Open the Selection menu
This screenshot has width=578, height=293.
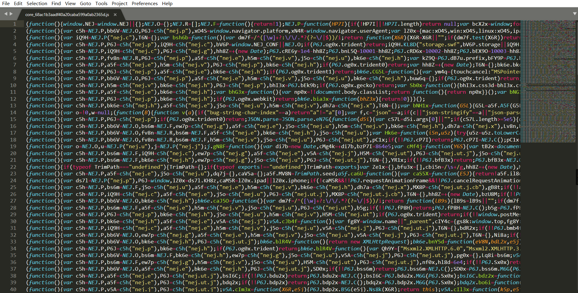(37, 3)
